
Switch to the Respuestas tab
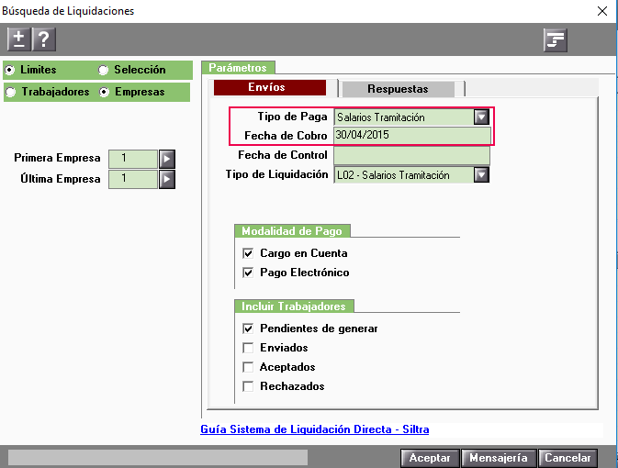(x=399, y=89)
